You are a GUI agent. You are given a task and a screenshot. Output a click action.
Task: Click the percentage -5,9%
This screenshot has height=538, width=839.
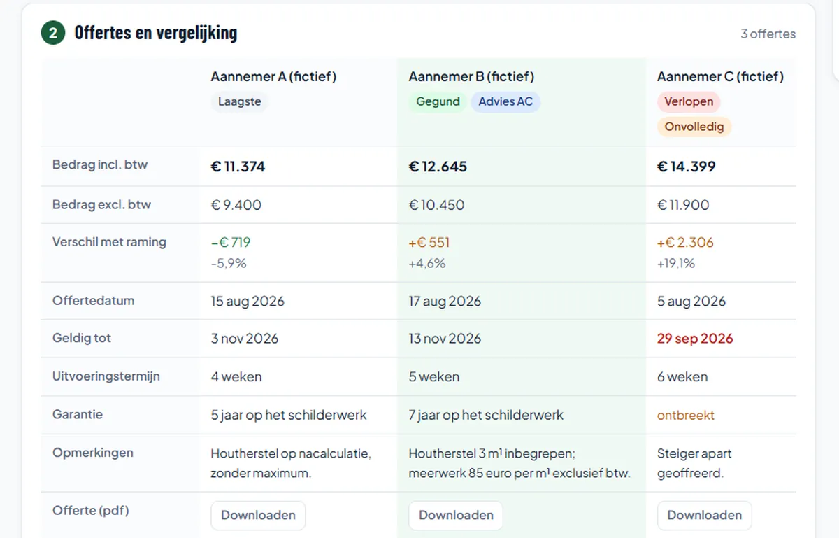click(x=229, y=264)
